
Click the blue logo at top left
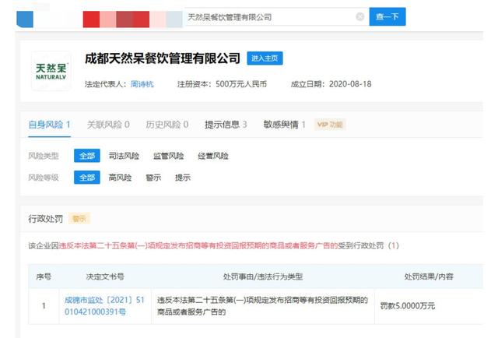point(25,19)
